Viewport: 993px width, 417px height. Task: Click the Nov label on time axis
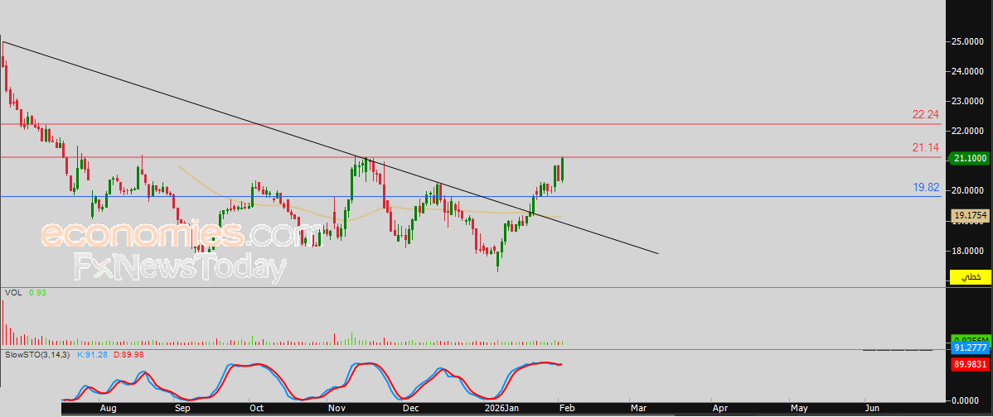click(335, 408)
